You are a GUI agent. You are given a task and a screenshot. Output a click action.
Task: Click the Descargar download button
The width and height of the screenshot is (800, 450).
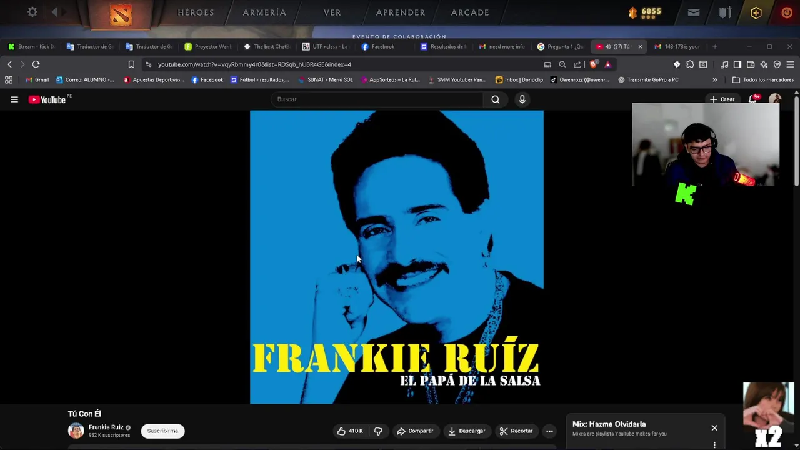[x=466, y=431]
